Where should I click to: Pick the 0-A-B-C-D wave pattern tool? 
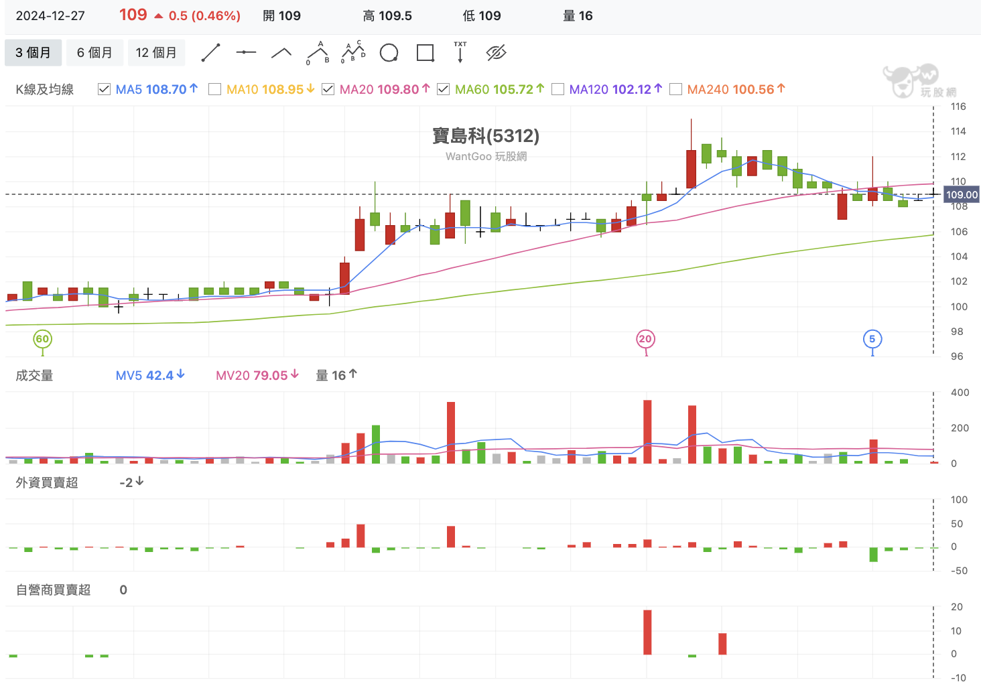pyautogui.click(x=353, y=53)
